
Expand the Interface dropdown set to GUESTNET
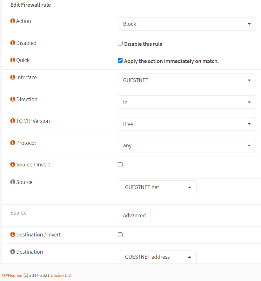pos(187,80)
